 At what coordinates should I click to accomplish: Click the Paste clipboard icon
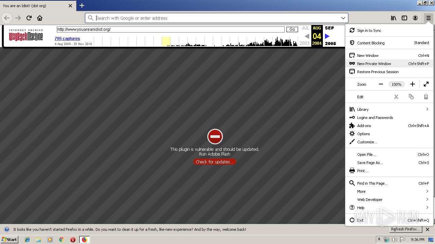point(426,97)
